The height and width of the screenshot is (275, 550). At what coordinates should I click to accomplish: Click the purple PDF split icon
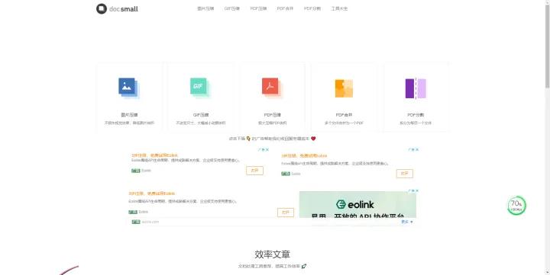(x=416, y=88)
